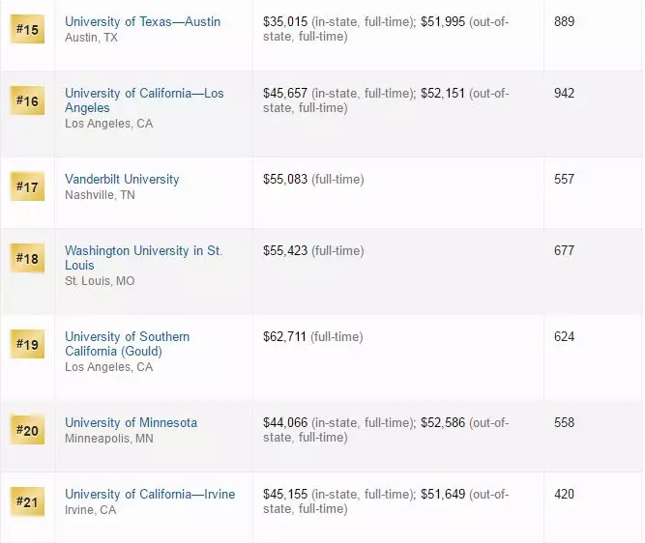The width and height of the screenshot is (645, 543).
Task: Click the #20 gold rank badge
Action: (x=27, y=430)
